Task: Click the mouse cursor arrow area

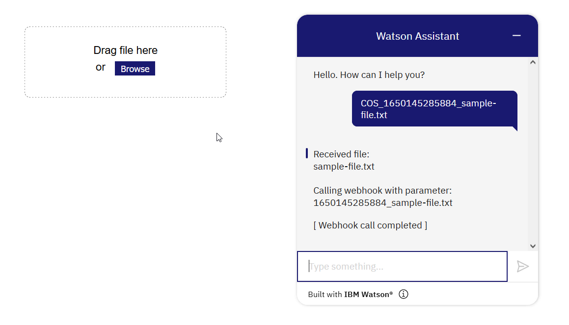Action: coord(219,138)
